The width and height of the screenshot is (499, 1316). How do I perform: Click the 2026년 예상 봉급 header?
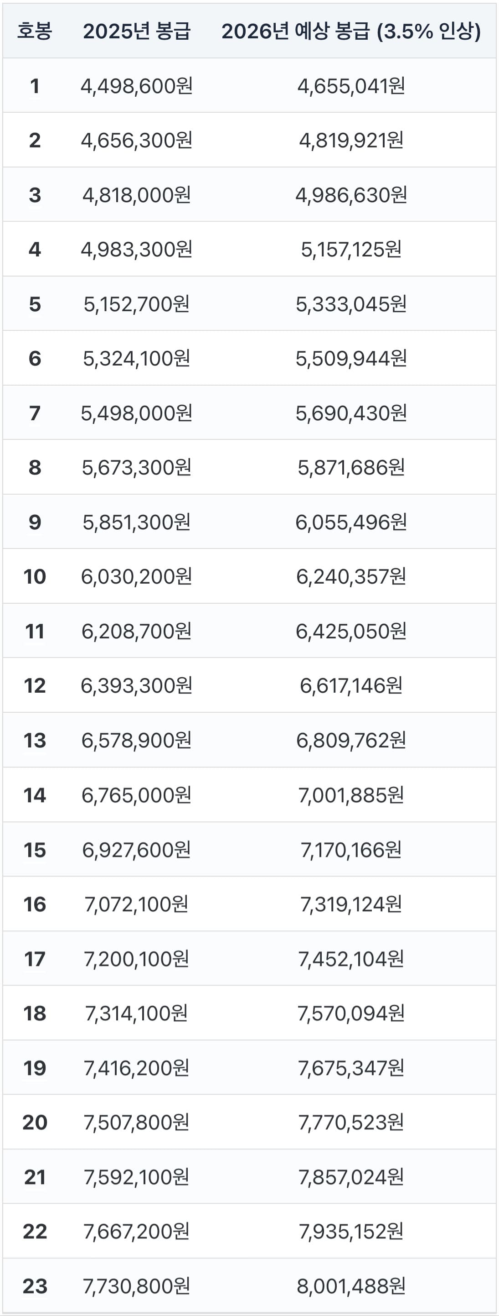351,31
